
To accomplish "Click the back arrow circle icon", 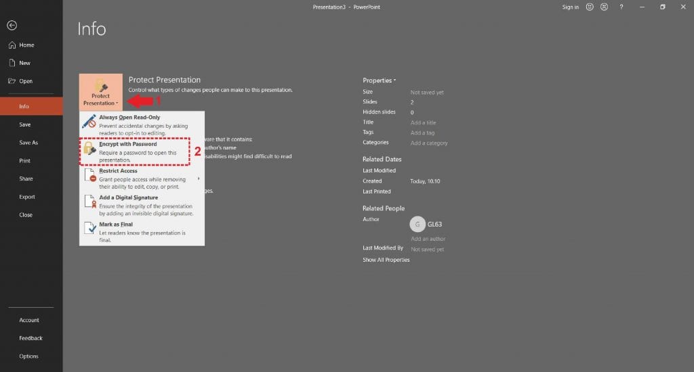I will pos(12,26).
